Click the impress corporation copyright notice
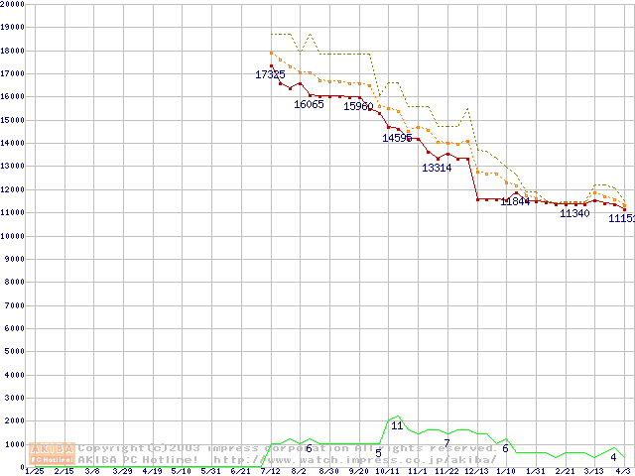Image resolution: width=635 pixels, height=476 pixels. pos(288,448)
